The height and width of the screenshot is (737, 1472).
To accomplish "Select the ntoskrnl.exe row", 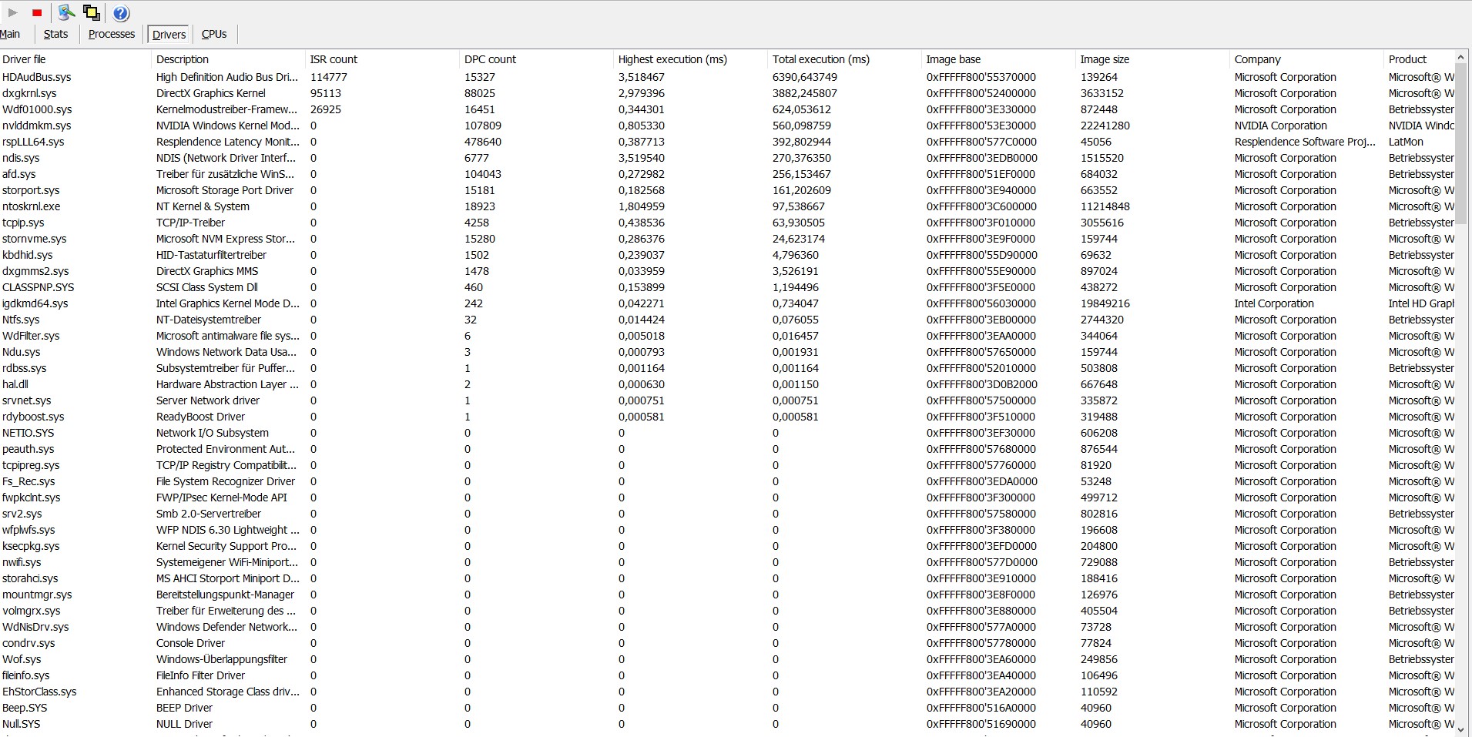I will point(727,206).
